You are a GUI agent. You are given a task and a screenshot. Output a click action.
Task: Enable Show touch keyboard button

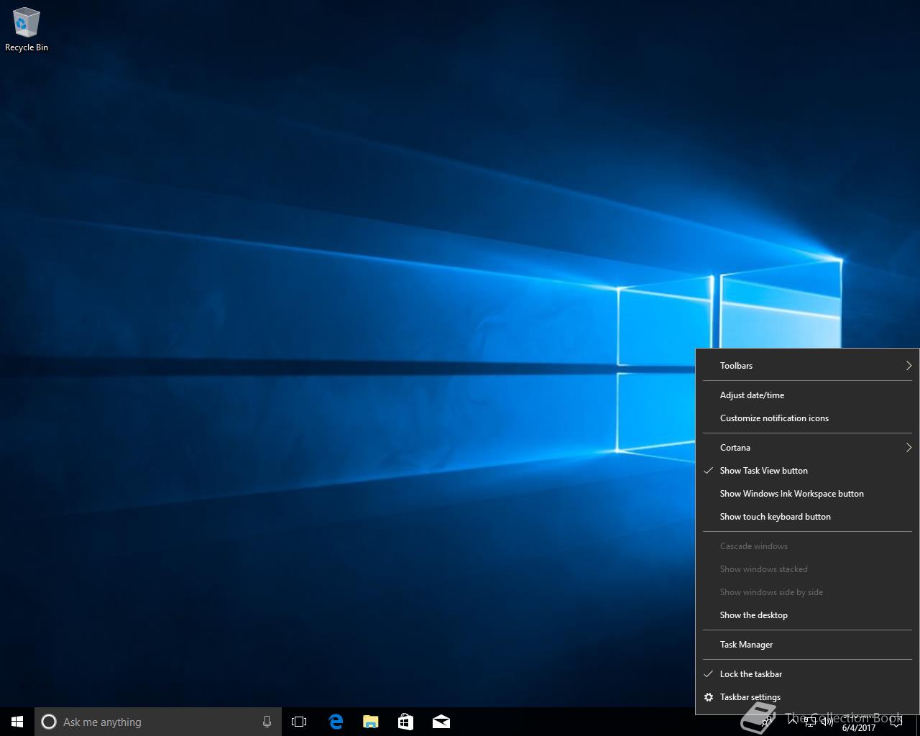807,516
